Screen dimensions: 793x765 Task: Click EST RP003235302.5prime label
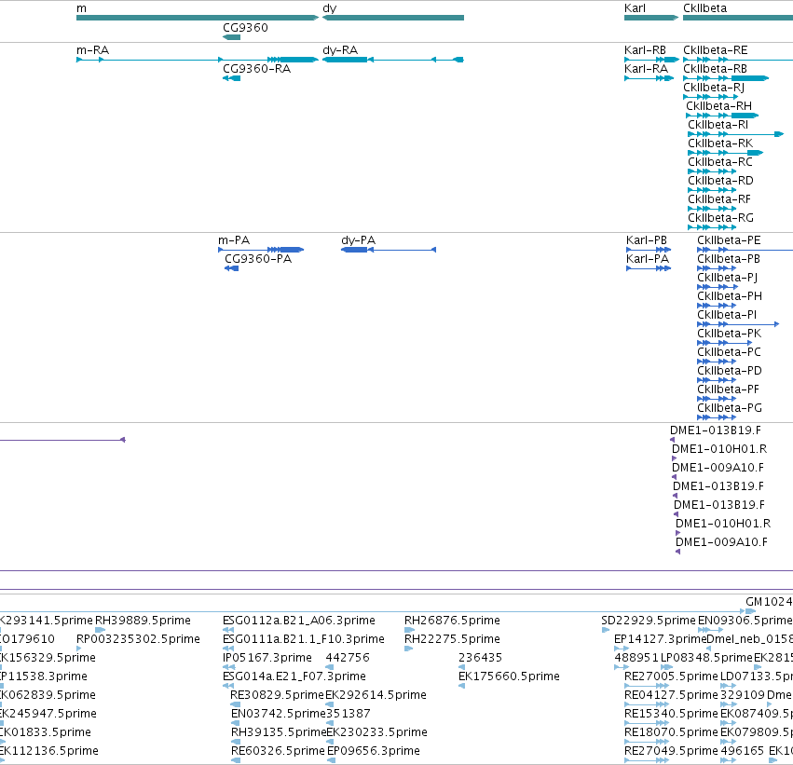pyautogui.click(x=138, y=639)
